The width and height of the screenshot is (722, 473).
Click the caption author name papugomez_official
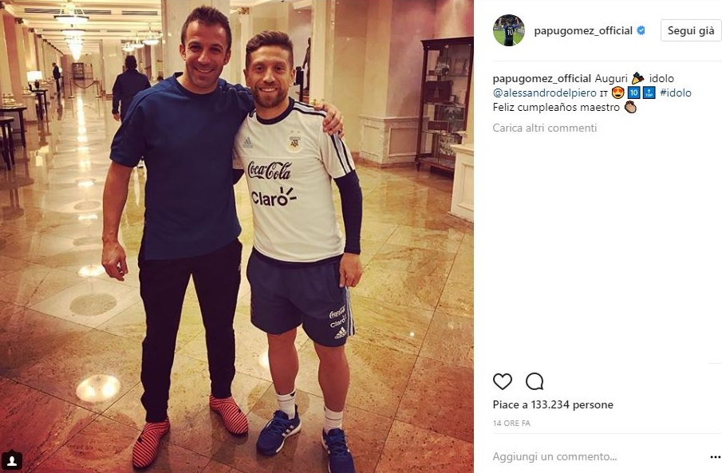point(542,78)
